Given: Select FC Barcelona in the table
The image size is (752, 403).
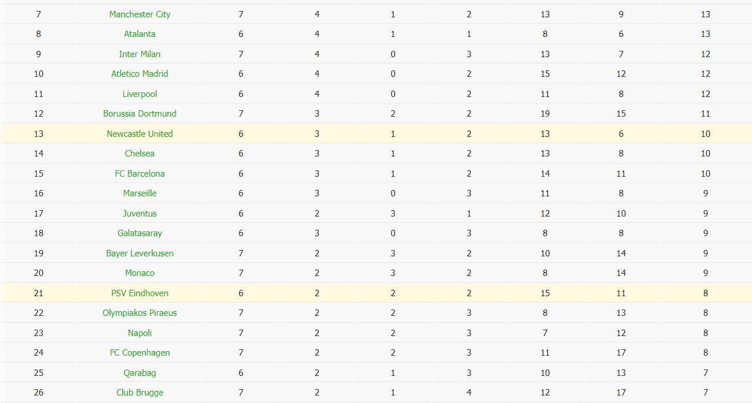Looking at the screenshot, I should click(x=139, y=174).
